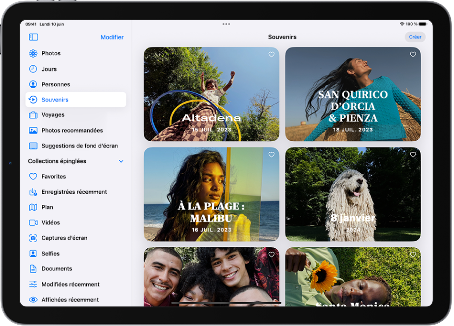Favorite the Altadena memory
The image size is (454, 326).
271,55
